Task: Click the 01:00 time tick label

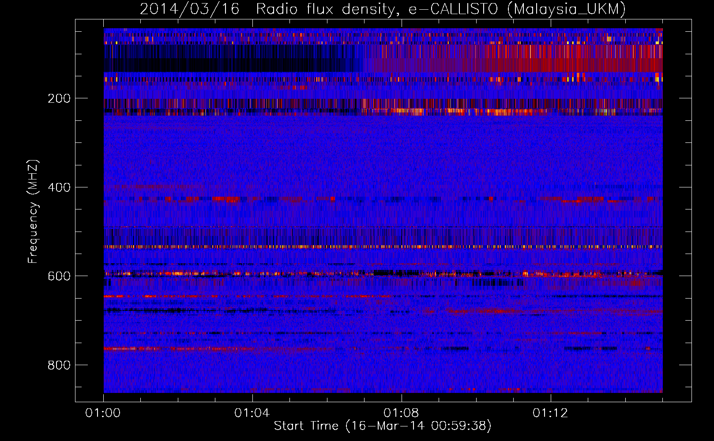Action: click(103, 413)
